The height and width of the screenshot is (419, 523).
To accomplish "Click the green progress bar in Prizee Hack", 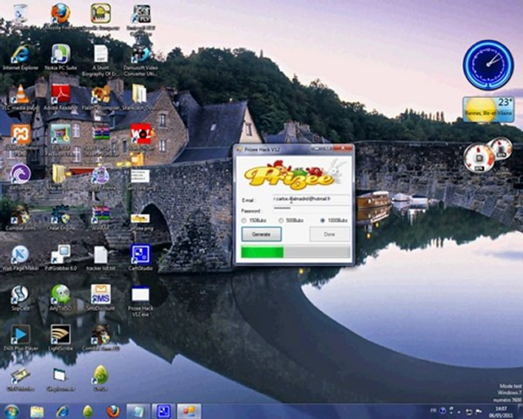I will pos(296,252).
